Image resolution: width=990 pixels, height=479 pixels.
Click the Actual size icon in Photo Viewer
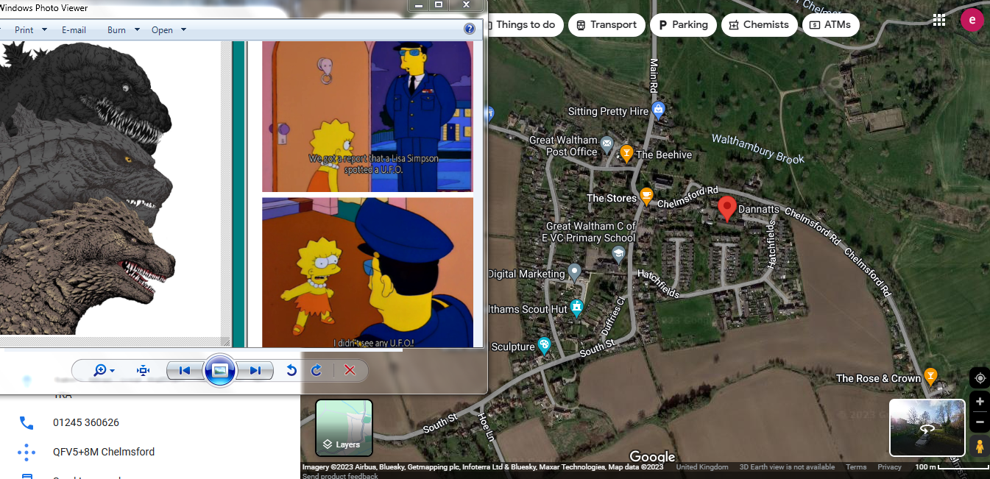143,370
